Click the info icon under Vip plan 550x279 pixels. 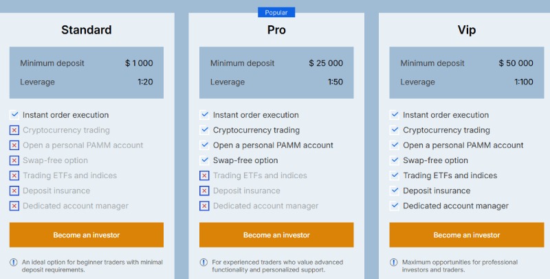click(x=394, y=262)
